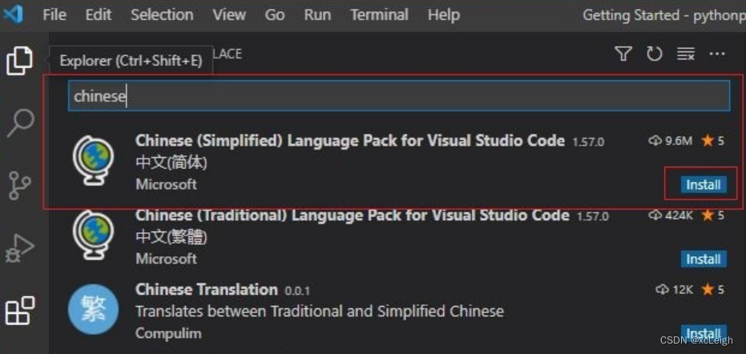Click the 0.0.1 version of Chinese Translation
746x354 pixels.
[x=297, y=290]
